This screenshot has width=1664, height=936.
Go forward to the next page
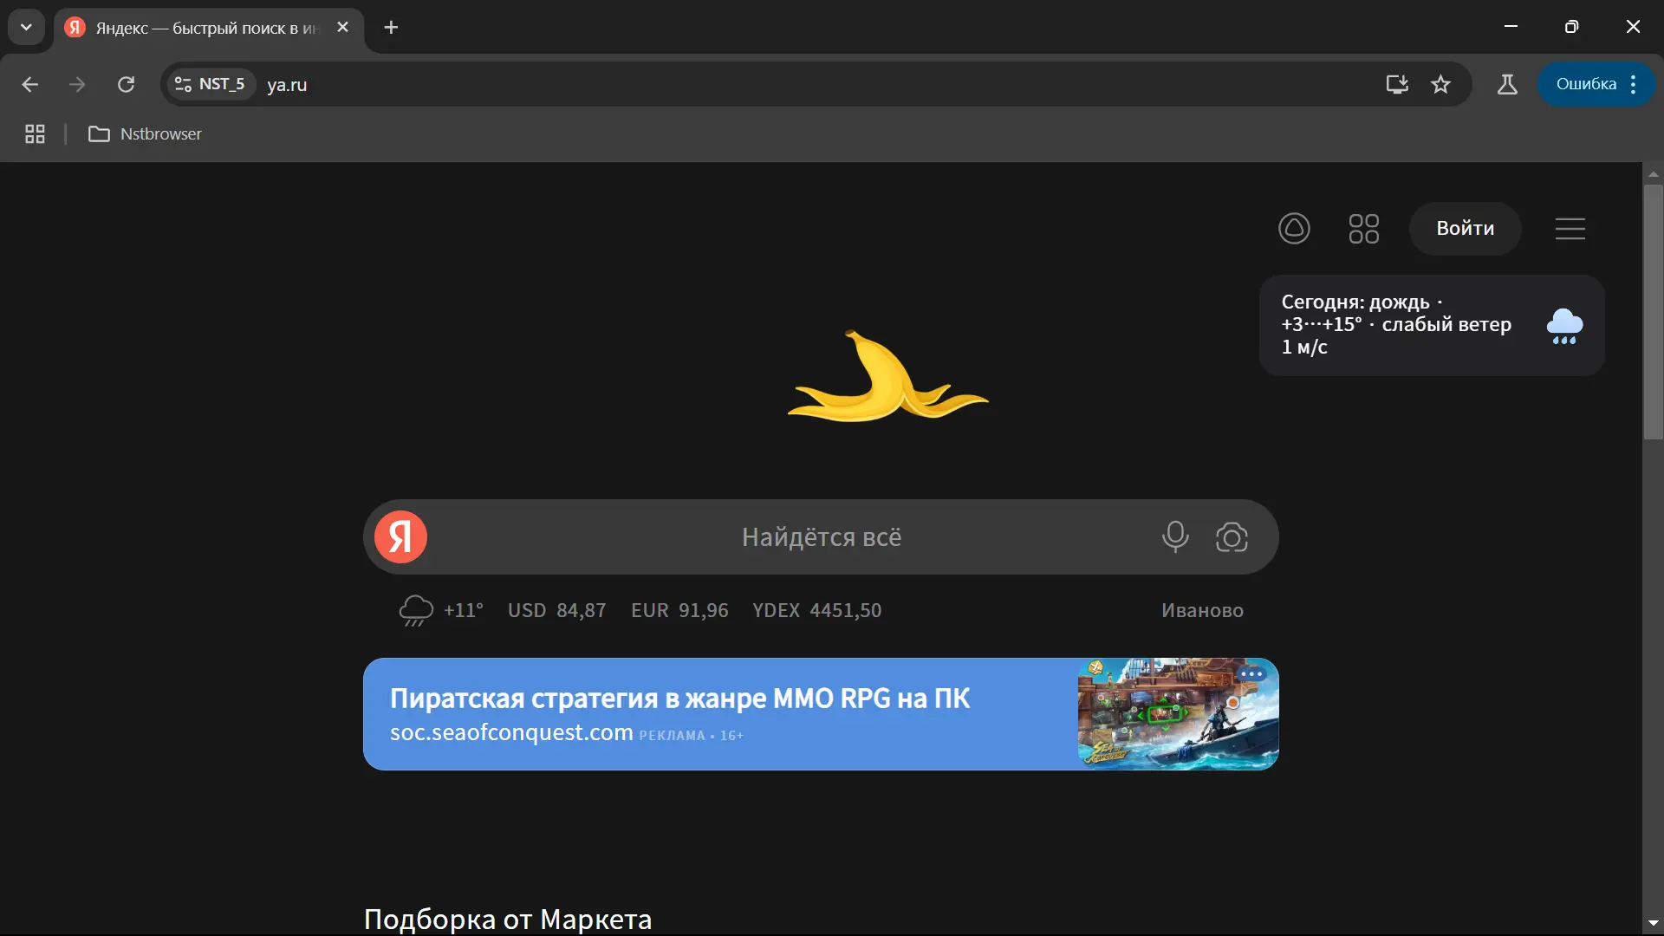(x=78, y=84)
